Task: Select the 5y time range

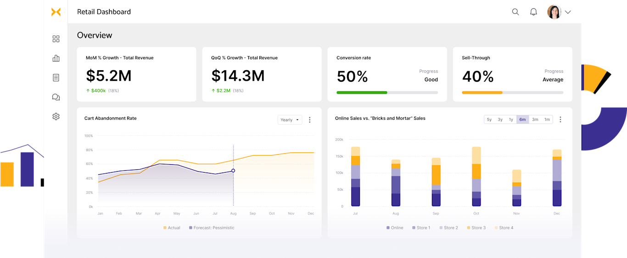Action: click(489, 119)
